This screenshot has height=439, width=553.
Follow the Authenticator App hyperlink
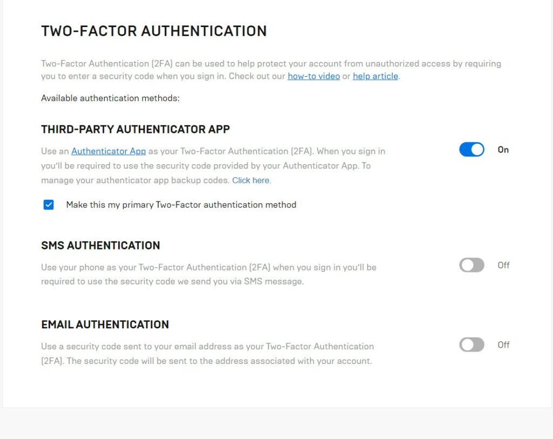109,151
